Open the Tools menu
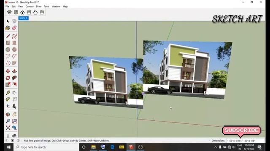270x151 pixels. tap(47, 6)
